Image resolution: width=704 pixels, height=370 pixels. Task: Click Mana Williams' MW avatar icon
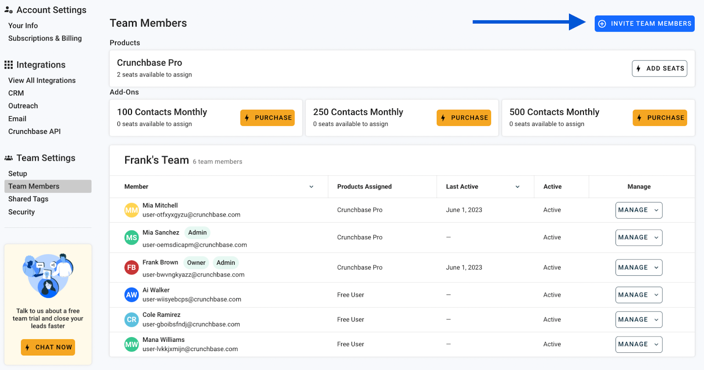tap(132, 344)
